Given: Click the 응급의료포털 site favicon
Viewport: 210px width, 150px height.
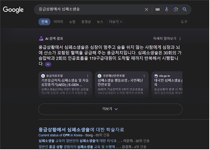Looking at the screenshot, I should [43, 76].
